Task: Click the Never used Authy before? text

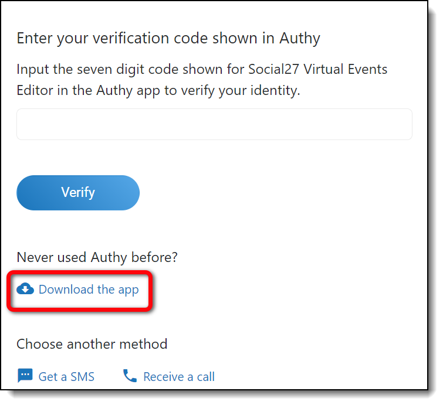Action: pos(97,257)
